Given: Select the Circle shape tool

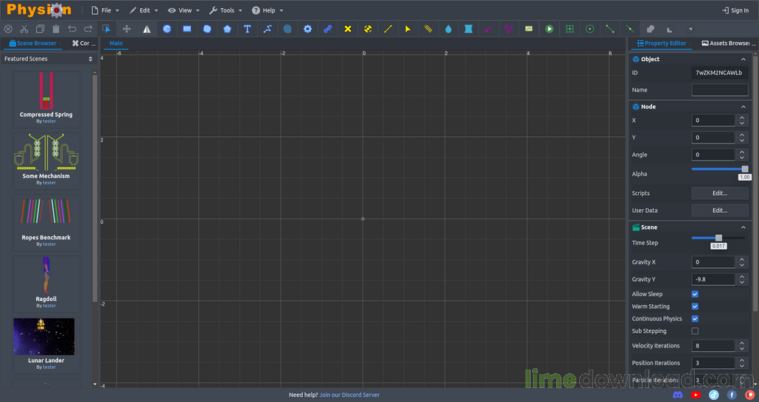Looking at the screenshot, I should tap(167, 29).
